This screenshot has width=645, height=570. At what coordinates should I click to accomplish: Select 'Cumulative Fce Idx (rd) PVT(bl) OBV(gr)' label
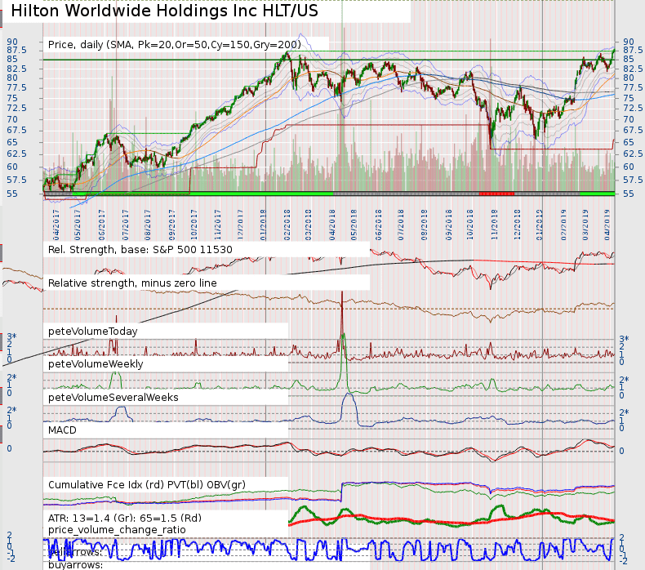[147, 485]
